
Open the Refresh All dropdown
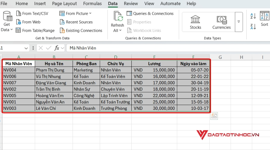click(117, 30)
